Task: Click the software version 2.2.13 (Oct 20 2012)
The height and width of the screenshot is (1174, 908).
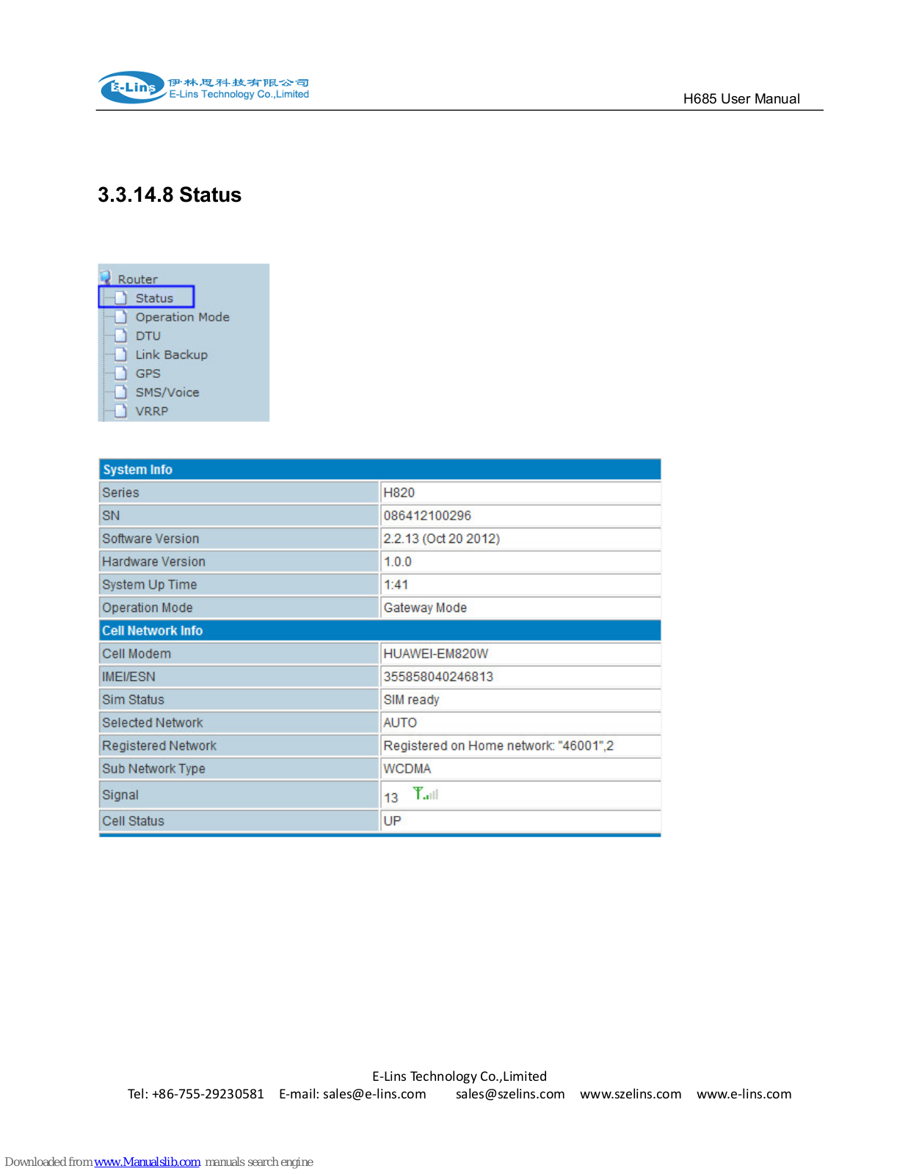Action: tap(441, 539)
